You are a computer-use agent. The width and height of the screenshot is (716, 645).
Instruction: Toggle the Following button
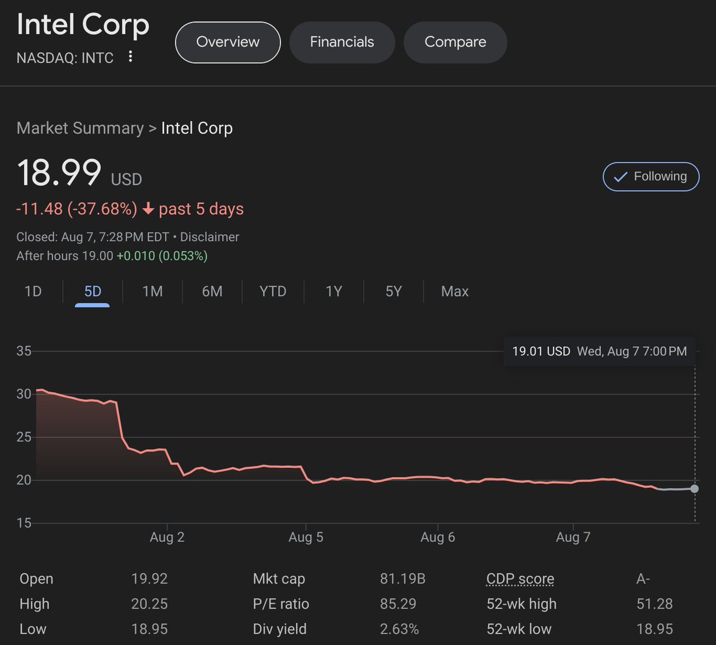pyautogui.click(x=651, y=177)
